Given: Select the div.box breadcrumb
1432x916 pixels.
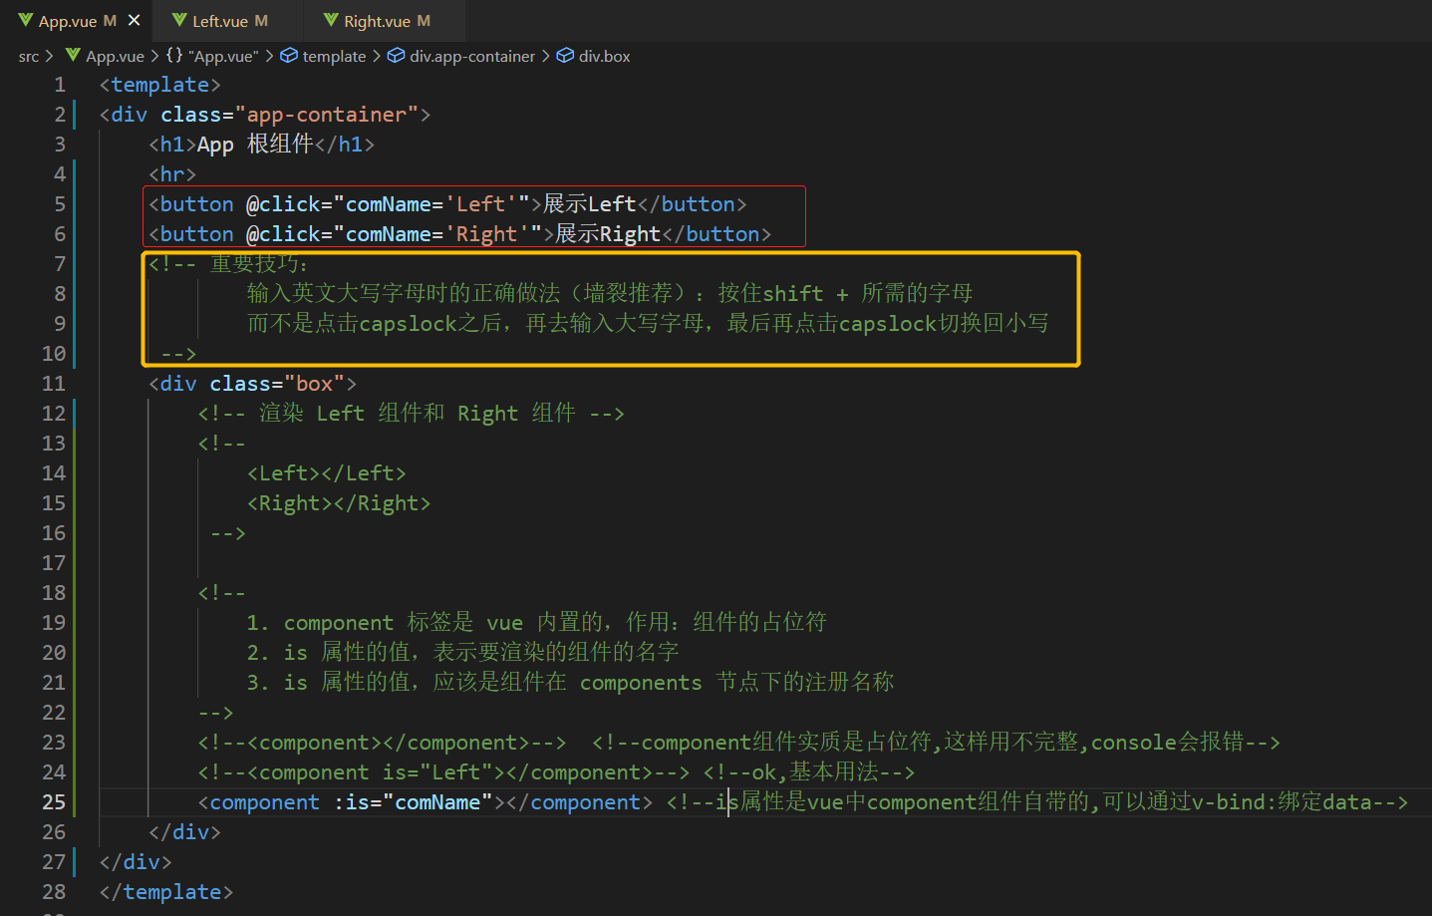Looking at the screenshot, I should (594, 57).
